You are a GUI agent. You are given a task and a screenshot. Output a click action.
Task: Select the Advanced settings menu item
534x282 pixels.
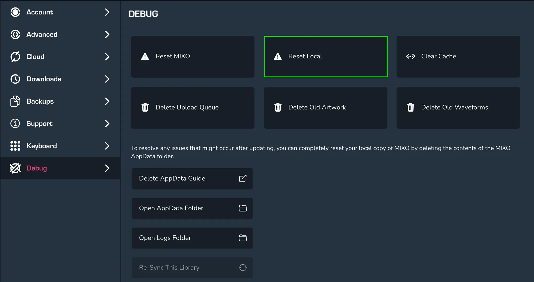pos(42,34)
